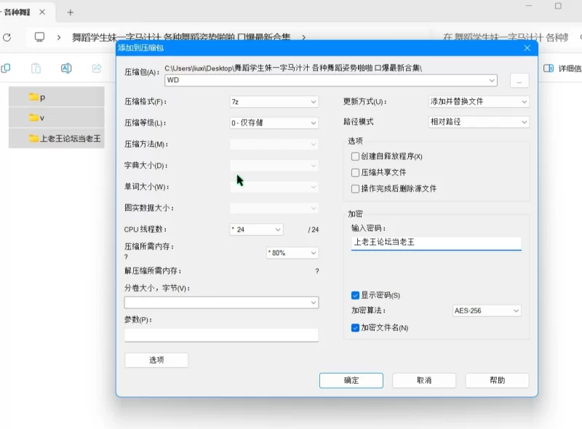582x429 pixels.
Task: Click the This PC monitor icon
Action: (40, 37)
